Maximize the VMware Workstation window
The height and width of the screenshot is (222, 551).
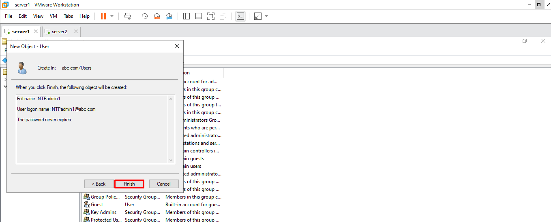pyautogui.click(x=538, y=4)
